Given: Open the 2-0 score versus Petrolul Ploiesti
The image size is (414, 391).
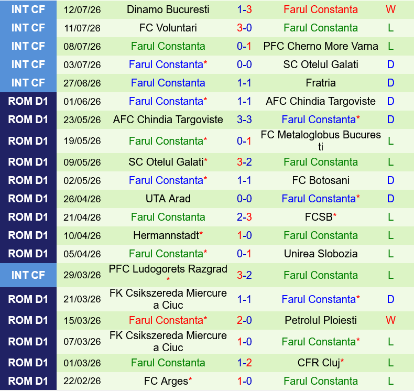Looking at the screenshot, I should (244, 320).
